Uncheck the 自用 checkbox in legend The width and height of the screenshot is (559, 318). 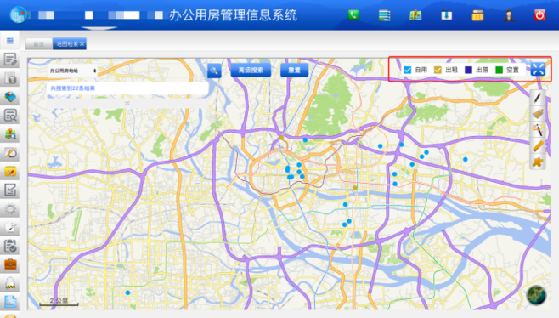pyautogui.click(x=407, y=70)
